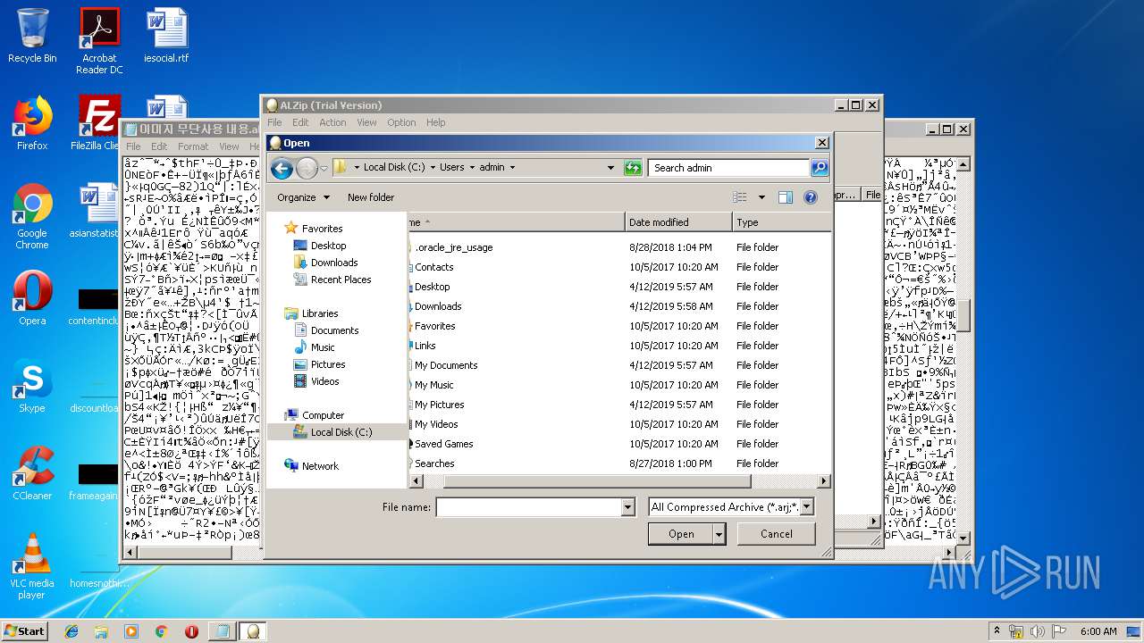Open the Option menu in ALZip
The width and height of the screenshot is (1144, 643).
[401, 122]
